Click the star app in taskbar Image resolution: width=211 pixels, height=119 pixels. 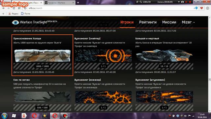45,116
